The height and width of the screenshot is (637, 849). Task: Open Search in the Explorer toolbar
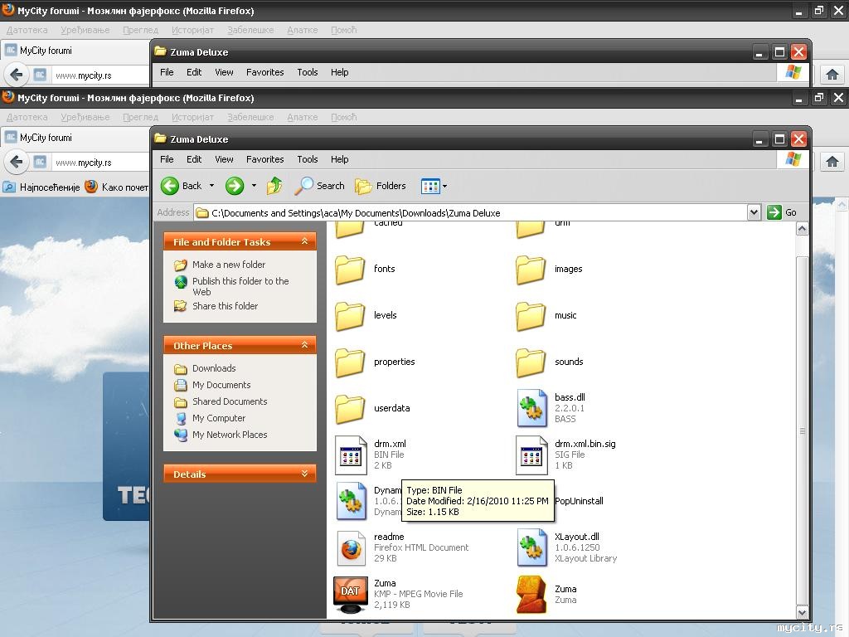(319, 186)
